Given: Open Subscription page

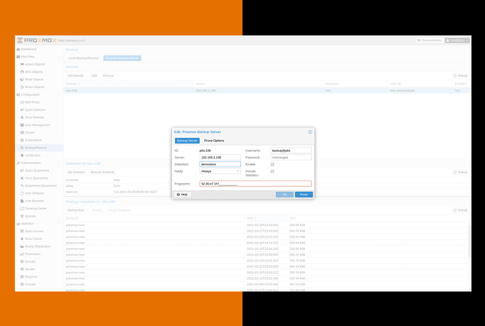Looking at the screenshot, I should tap(33, 140).
